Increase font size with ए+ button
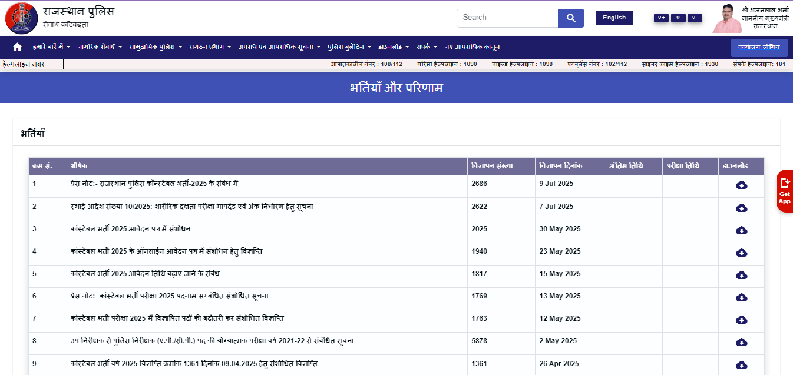Screen dimensions: 793x375 (x=661, y=18)
